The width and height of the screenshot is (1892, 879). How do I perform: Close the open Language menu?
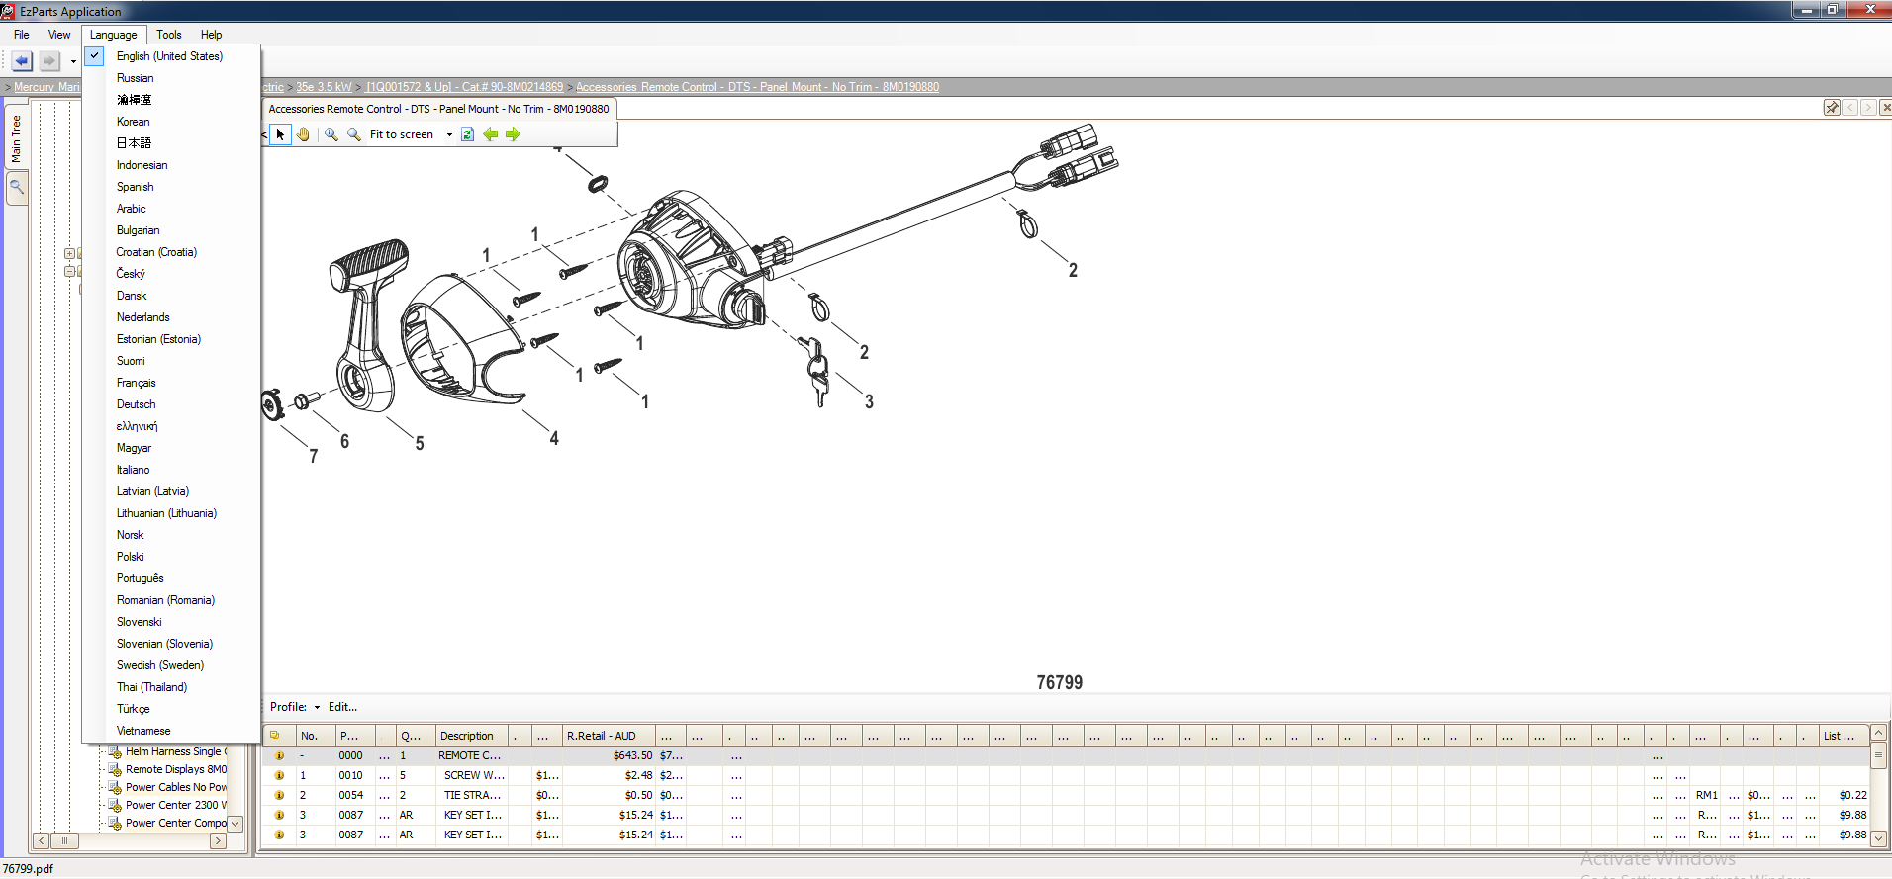click(x=114, y=35)
